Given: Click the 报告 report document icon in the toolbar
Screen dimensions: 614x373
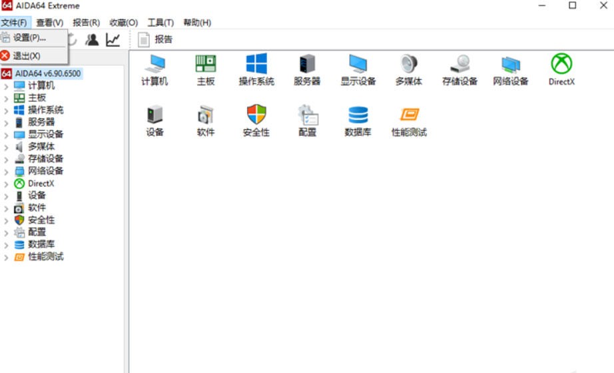Looking at the screenshot, I should (144, 39).
